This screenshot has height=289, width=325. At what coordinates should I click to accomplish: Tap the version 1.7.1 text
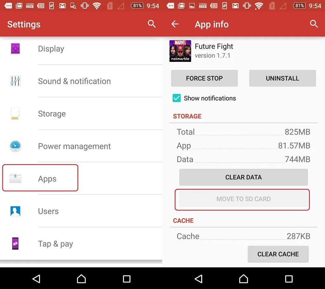(212, 56)
